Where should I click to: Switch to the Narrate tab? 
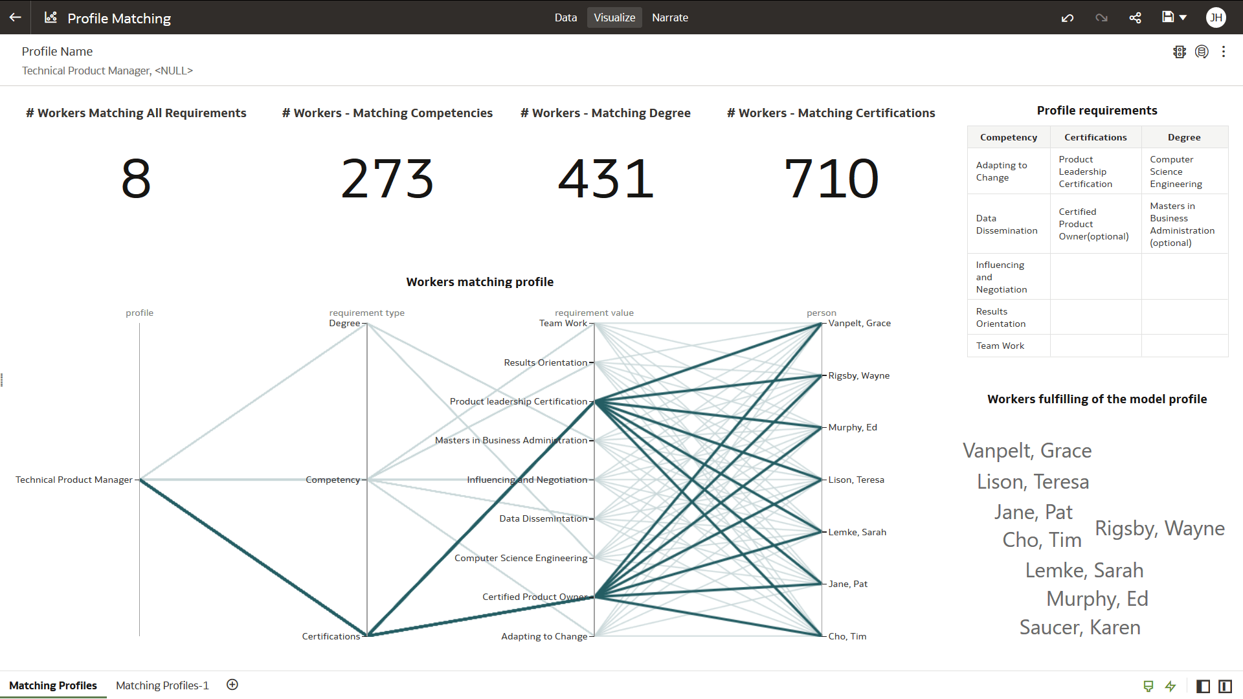tap(669, 17)
